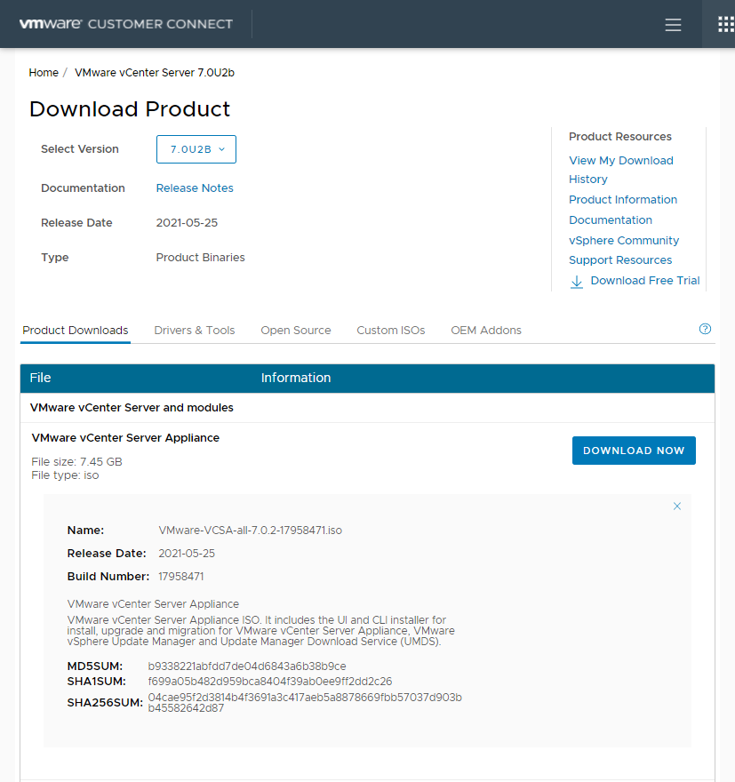This screenshot has height=782, width=735.
Task: Open Product Information link
Action: [623, 199]
